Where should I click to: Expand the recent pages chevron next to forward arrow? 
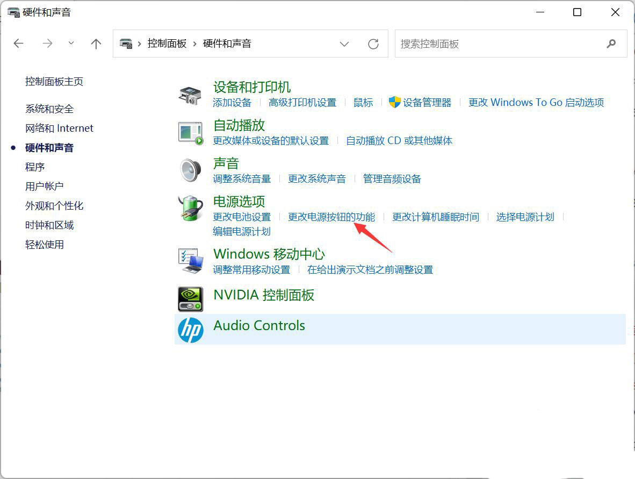point(71,44)
